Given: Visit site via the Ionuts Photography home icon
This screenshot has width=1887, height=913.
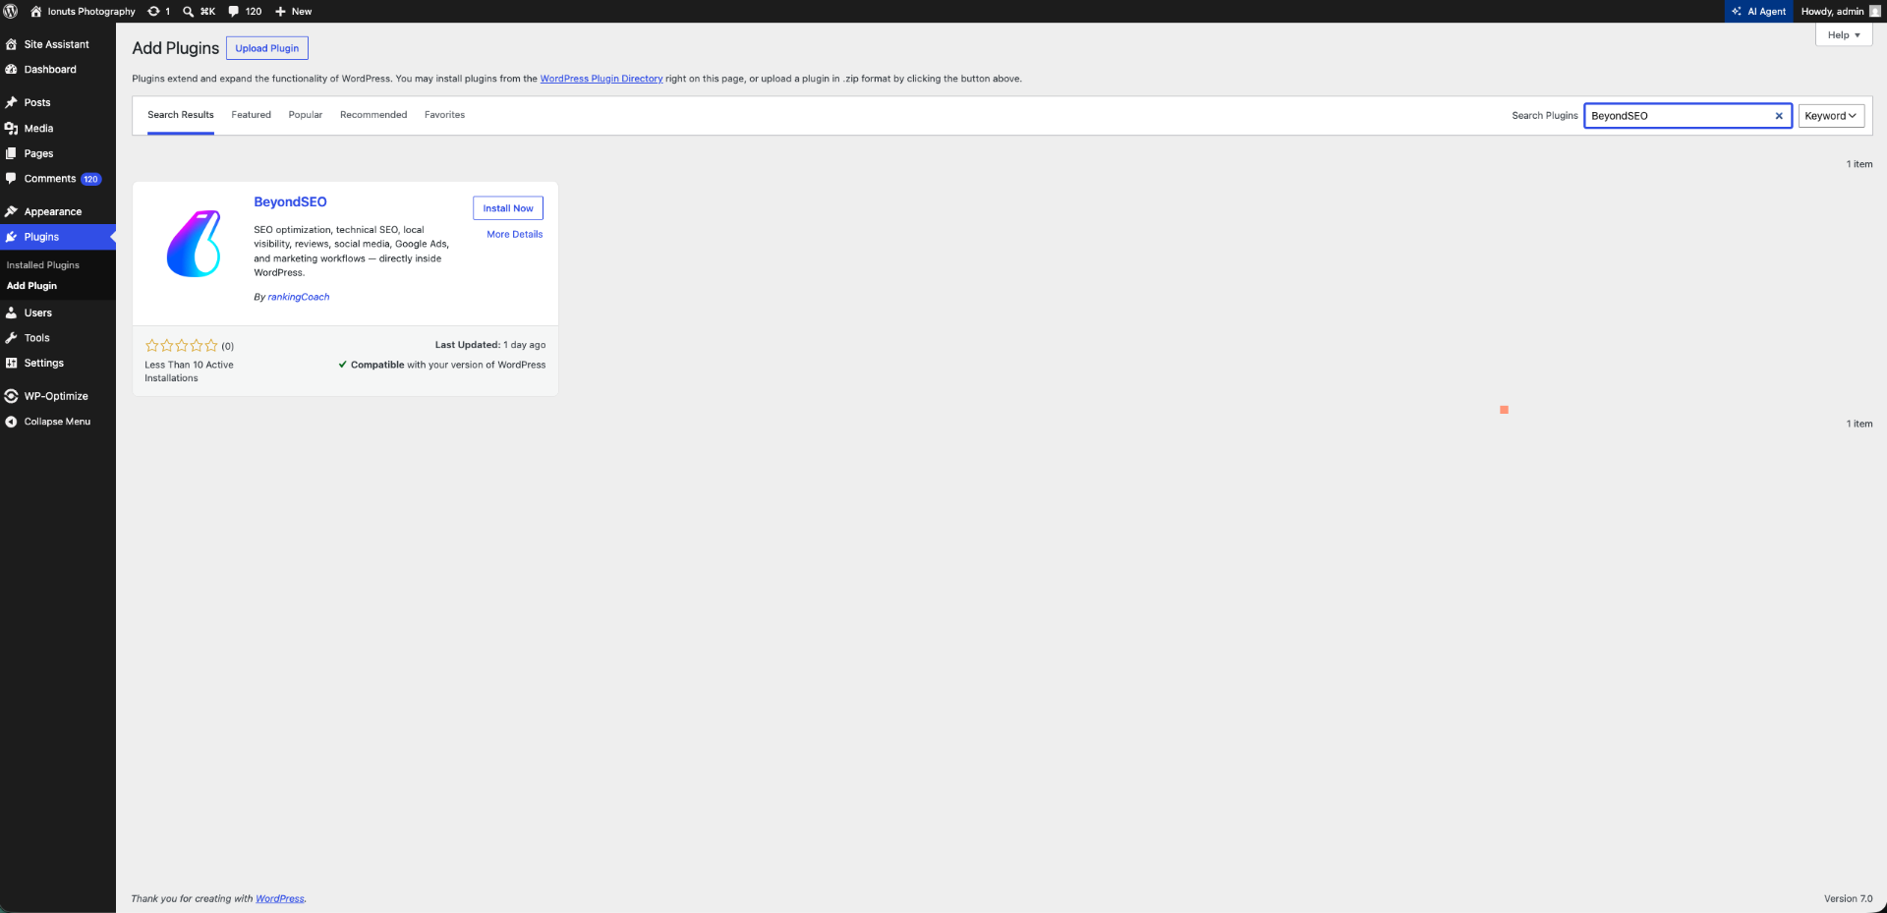Looking at the screenshot, I should pyautogui.click(x=36, y=11).
